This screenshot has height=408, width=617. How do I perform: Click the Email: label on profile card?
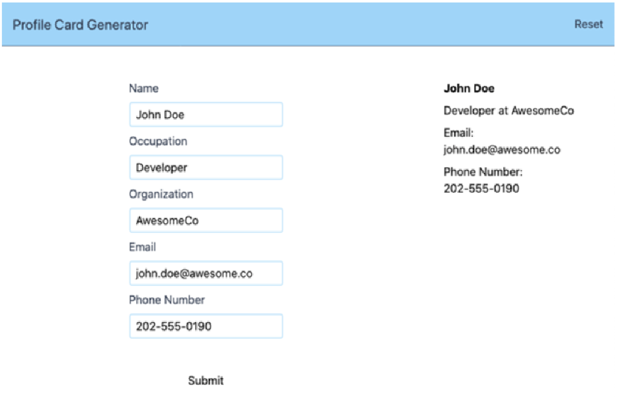[x=459, y=133]
